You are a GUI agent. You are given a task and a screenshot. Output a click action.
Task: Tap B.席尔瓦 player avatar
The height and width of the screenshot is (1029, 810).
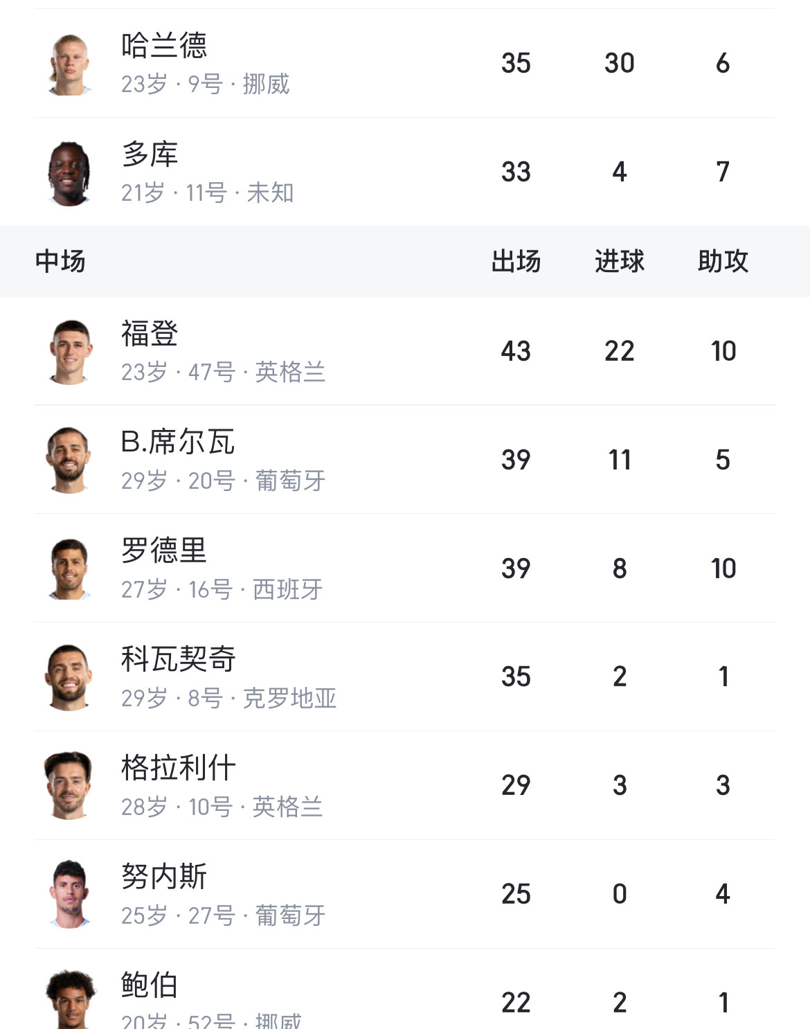(x=69, y=460)
